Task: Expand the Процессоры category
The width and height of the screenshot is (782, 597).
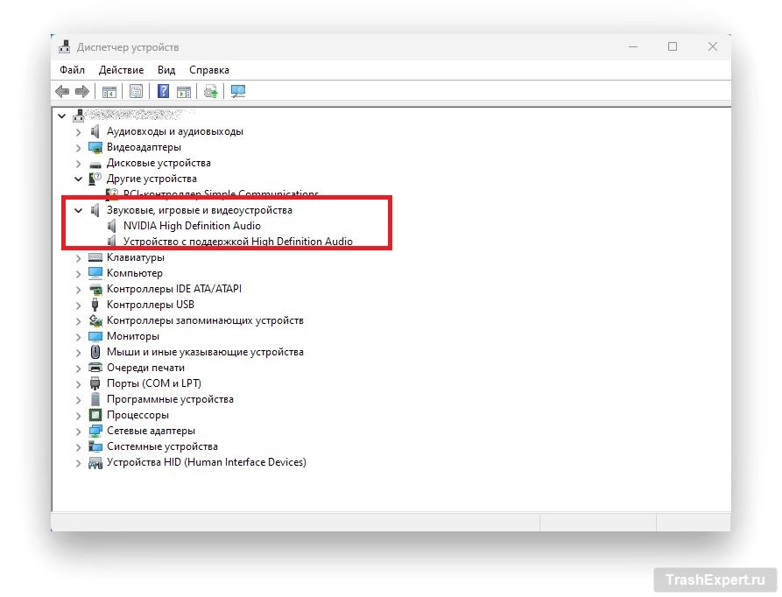Action: click(x=79, y=416)
